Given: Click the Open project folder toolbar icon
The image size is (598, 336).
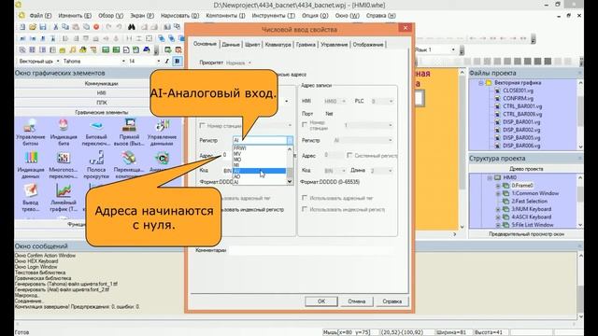Looking at the screenshot, I should pyautogui.click(x=33, y=27).
